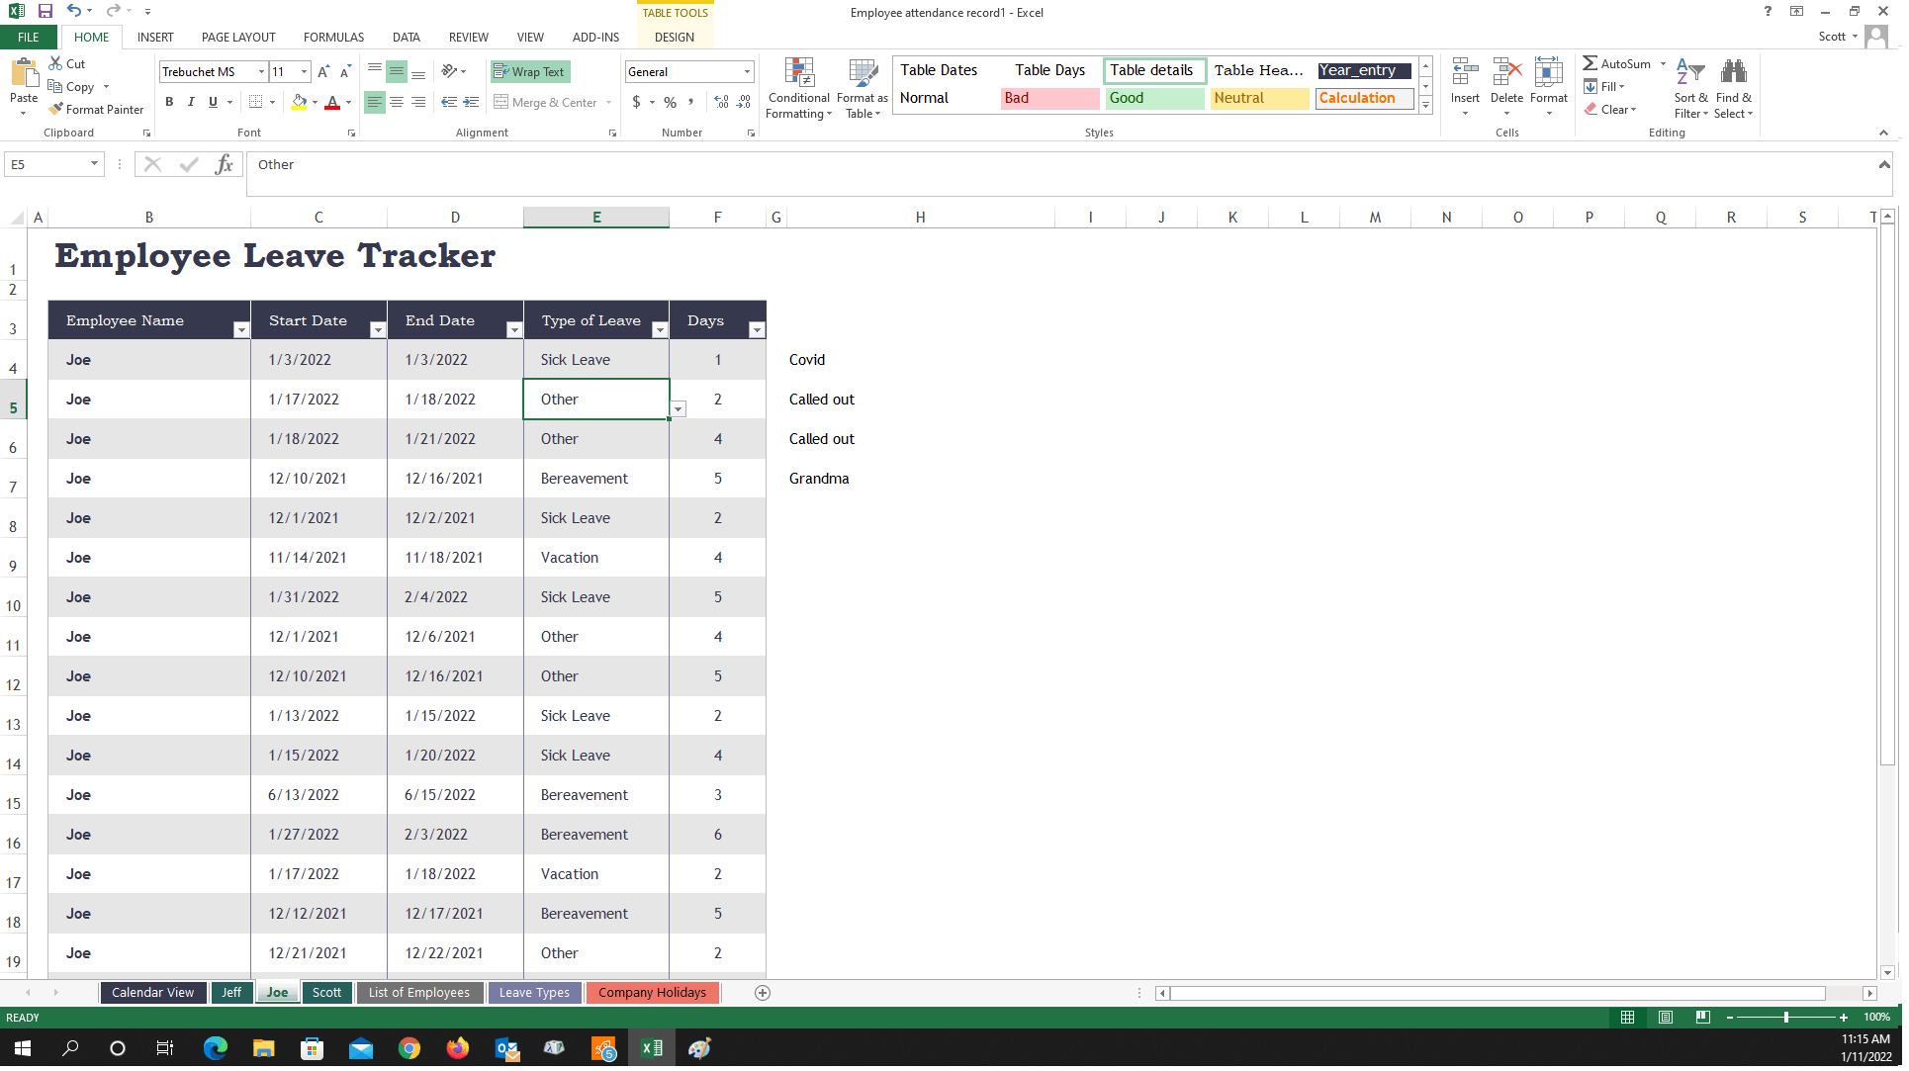The width and height of the screenshot is (1909, 1071).
Task: Open Find & Select binoculars icon
Action: pos(1734,73)
